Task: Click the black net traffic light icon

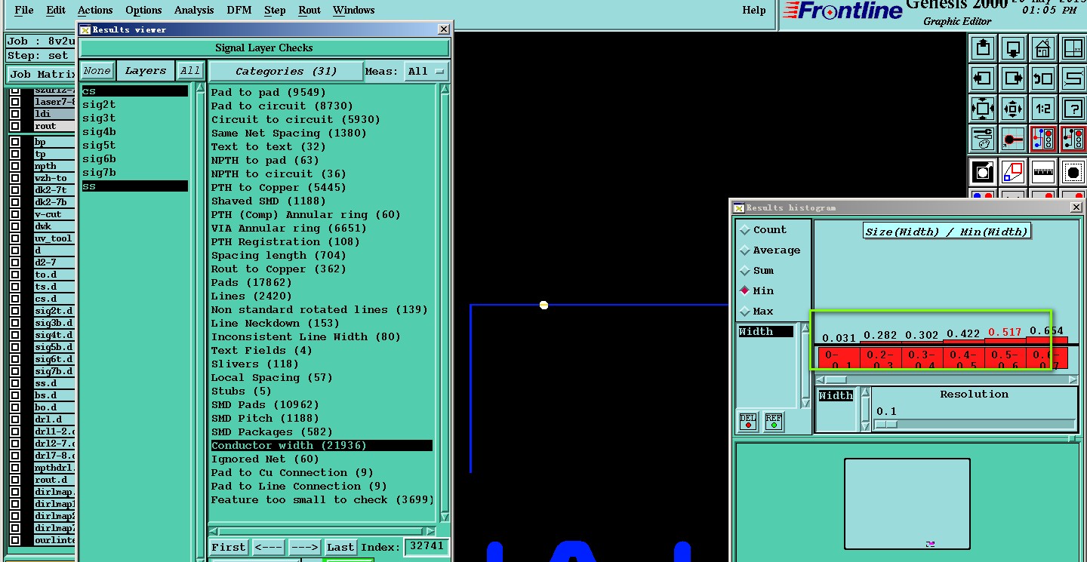Action: click(x=1073, y=139)
